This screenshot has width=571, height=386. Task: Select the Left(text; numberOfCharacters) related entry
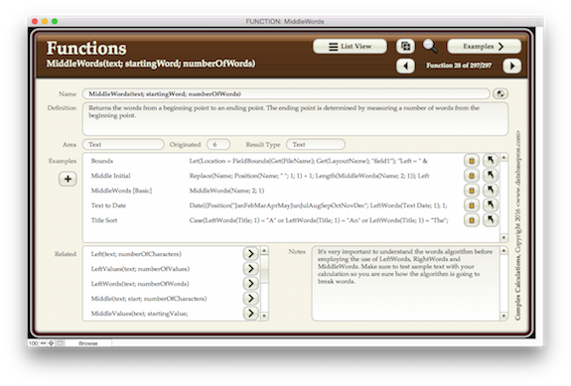pos(136,254)
